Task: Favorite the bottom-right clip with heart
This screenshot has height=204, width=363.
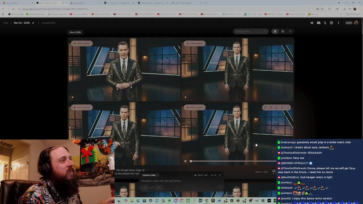Action: click(271, 108)
